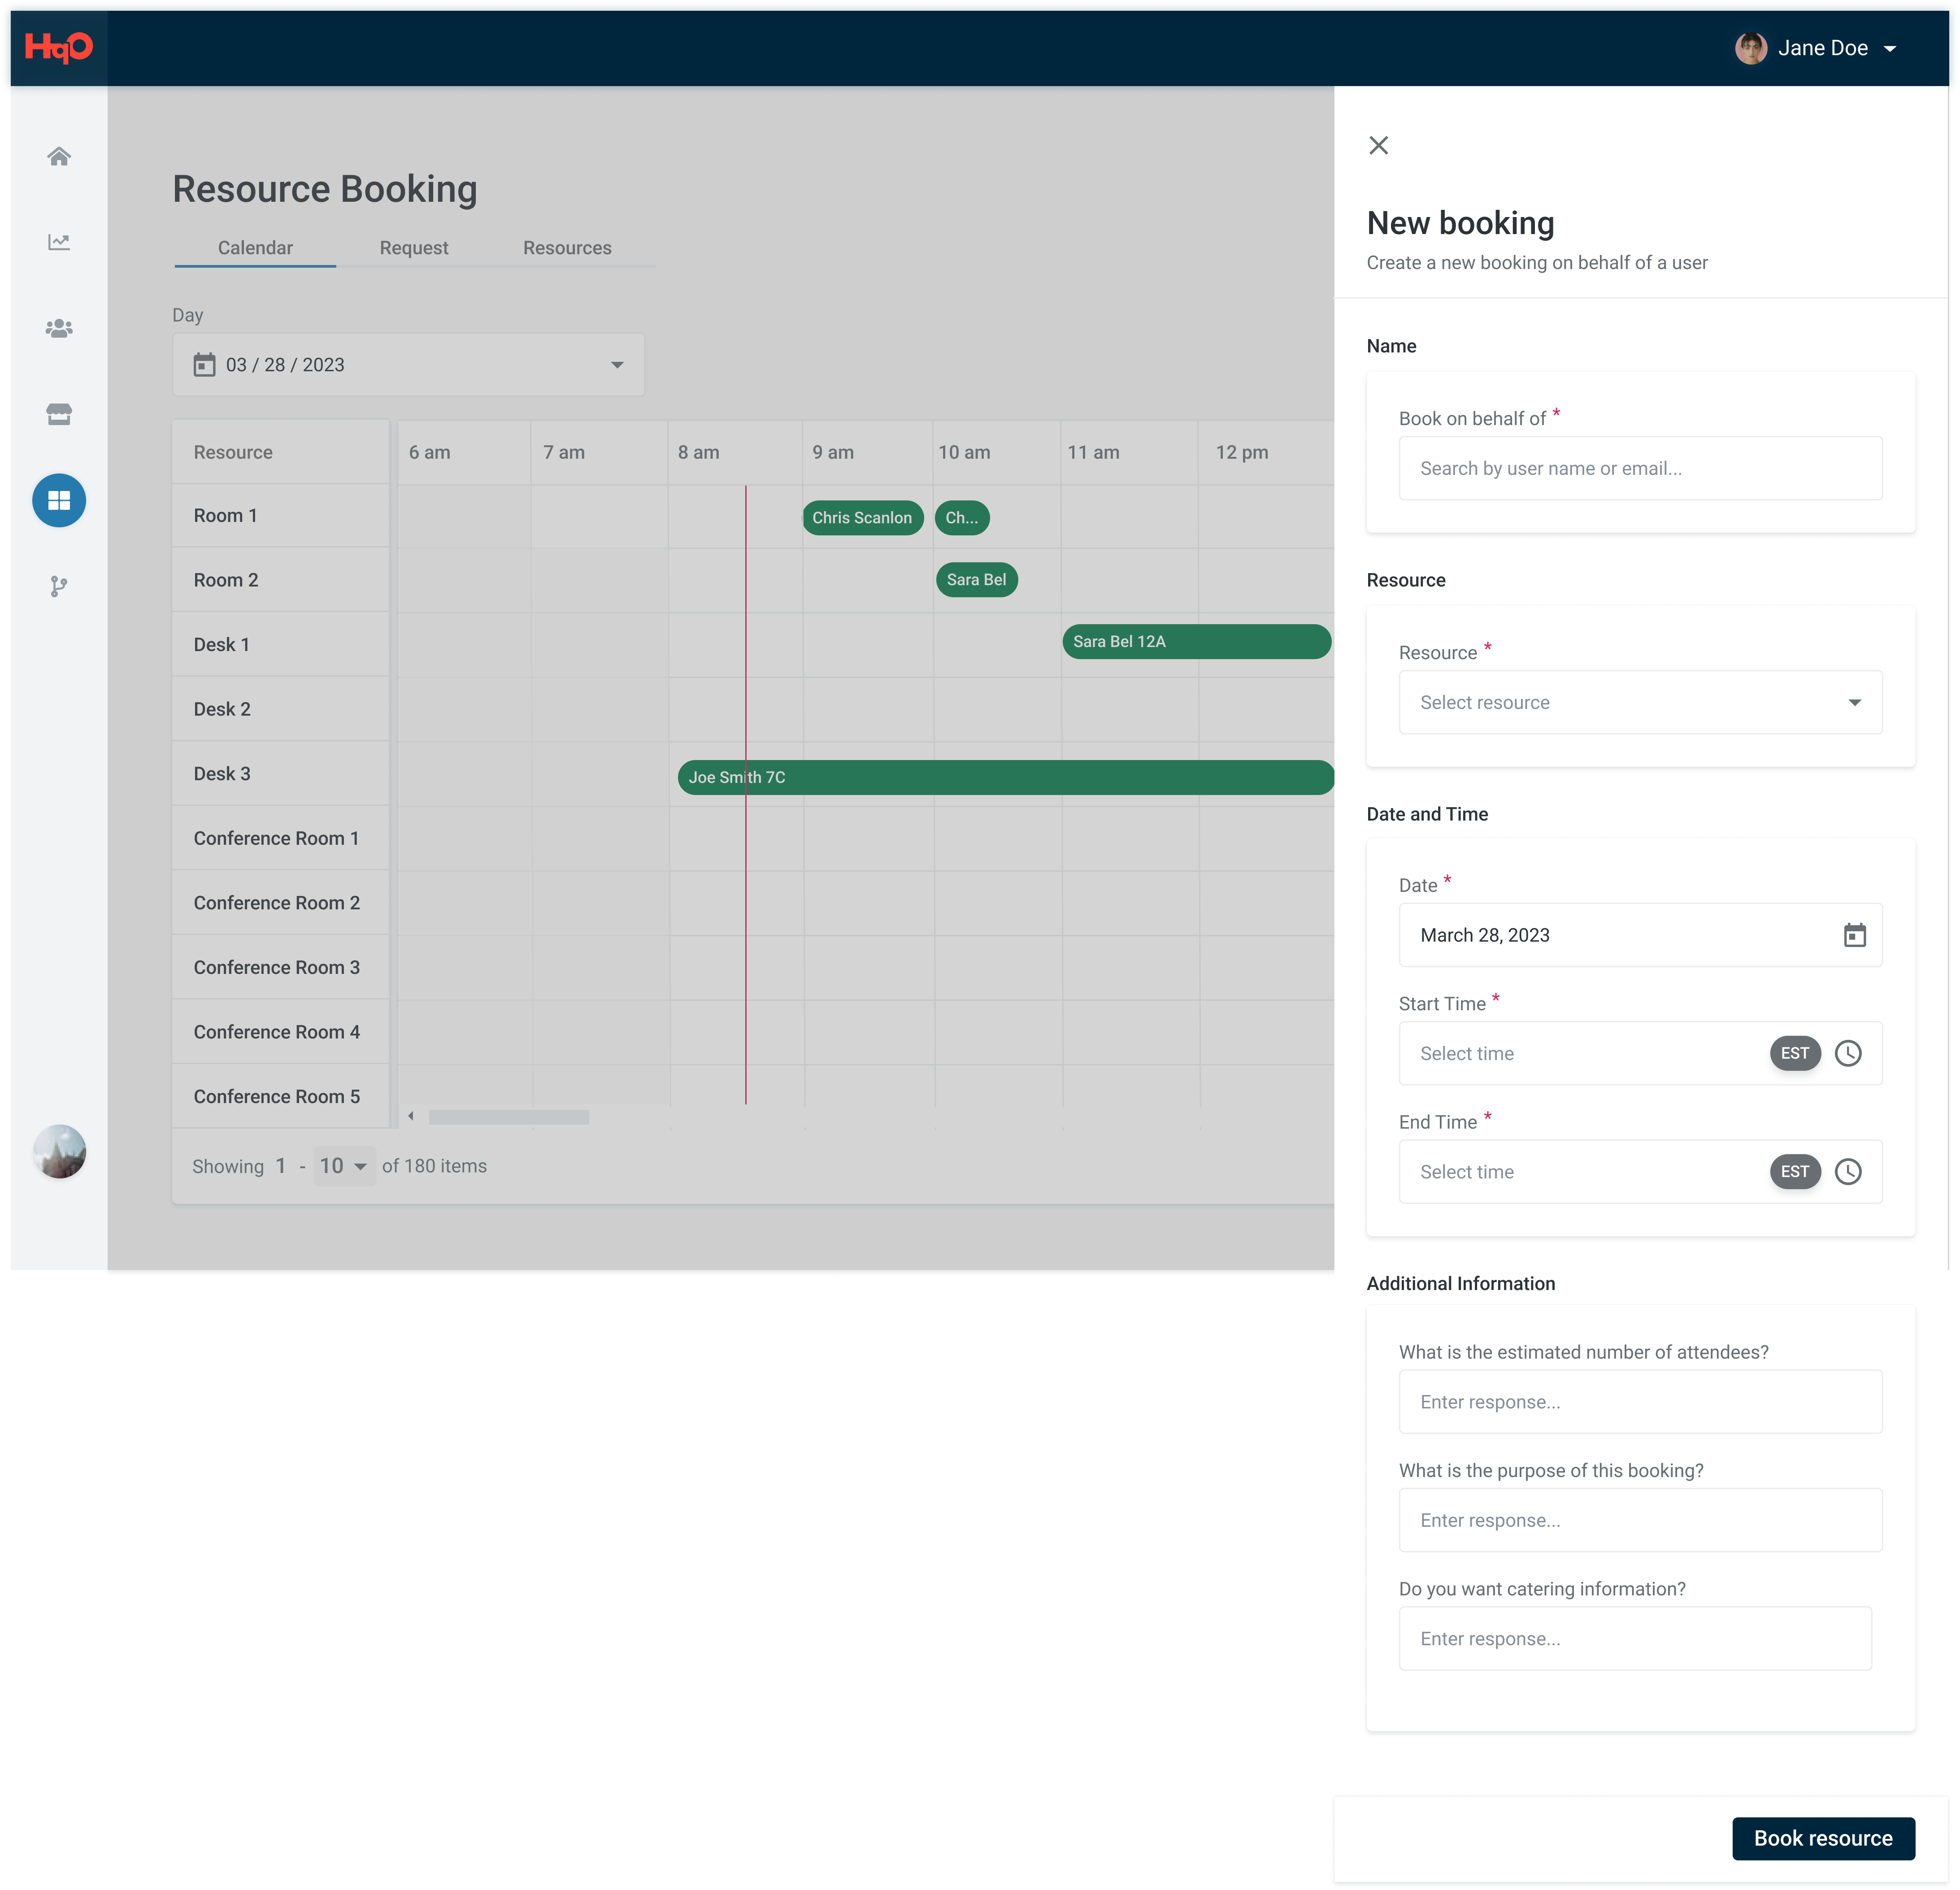This screenshot has height=1890, width=1960.
Task: Open the items-per-page dropdown showing 10
Action: click(x=344, y=1166)
